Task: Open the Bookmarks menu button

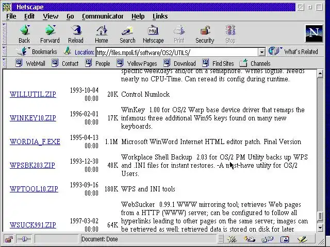Action: click(x=37, y=51)
